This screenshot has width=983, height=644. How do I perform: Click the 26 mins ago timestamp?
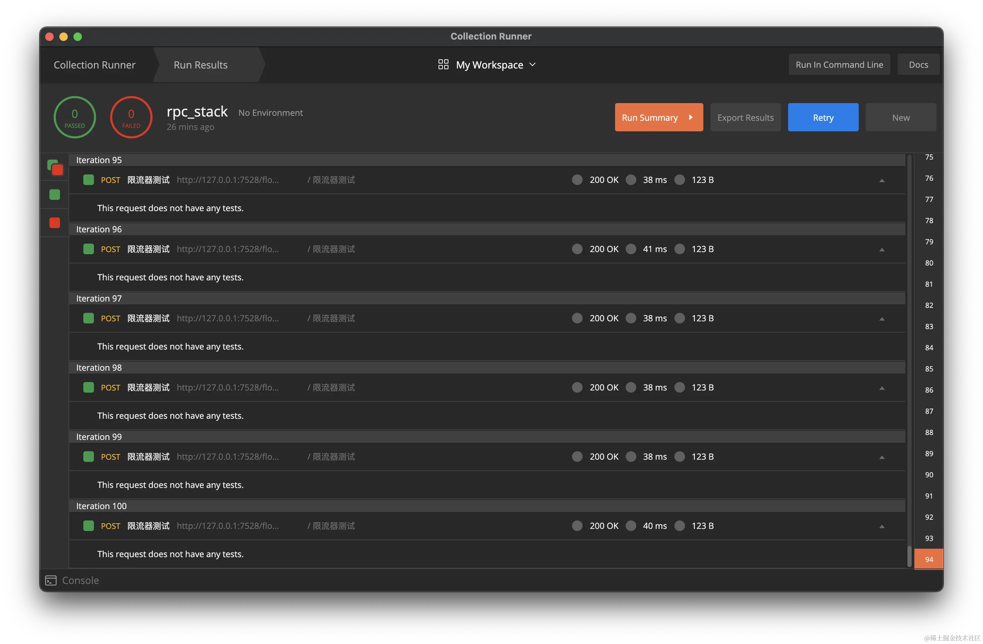click(x=190, y=127)
